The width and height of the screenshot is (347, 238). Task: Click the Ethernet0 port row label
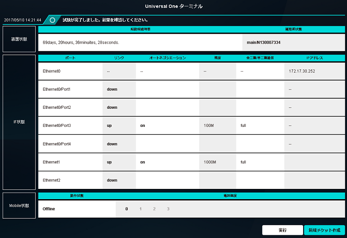51,71
